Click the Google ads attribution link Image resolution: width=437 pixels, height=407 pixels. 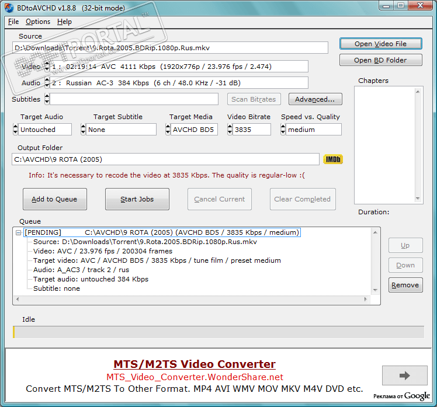pyautogui.click(x=401, y=396)
